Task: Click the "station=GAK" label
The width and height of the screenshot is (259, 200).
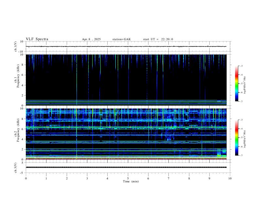Action: tap(121, 39)
